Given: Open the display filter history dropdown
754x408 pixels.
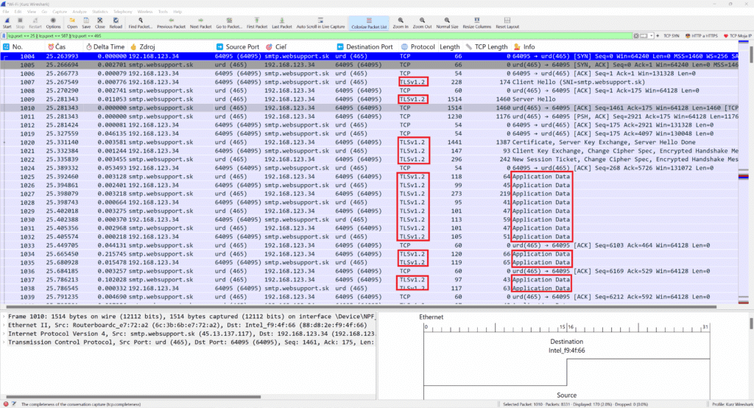Looking at the screenshot, I should click(x=652, y=36).
